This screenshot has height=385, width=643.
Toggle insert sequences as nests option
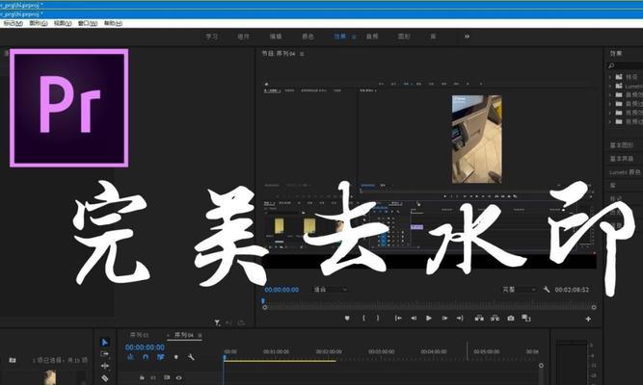pos(131,357)
